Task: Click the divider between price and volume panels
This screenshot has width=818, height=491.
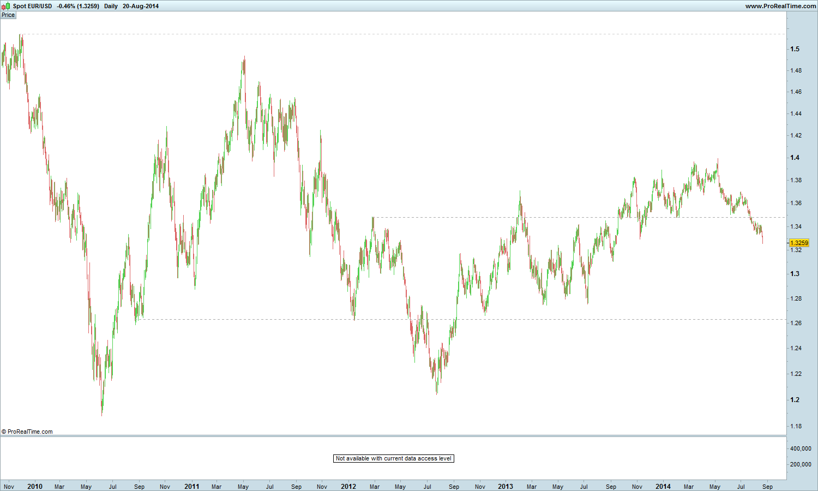Action: pyautogui.click(x=393, y=436)
